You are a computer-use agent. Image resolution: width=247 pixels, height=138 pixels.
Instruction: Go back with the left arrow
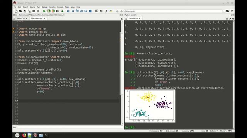(x=117, y=11)
